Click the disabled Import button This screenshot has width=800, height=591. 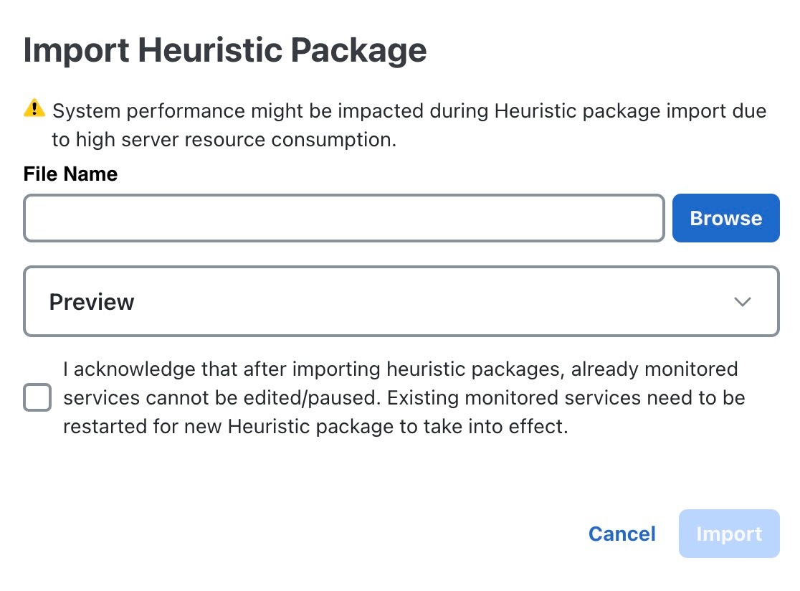point(729,534)
